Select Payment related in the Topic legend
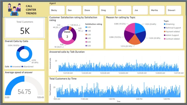The width and height of the screenshot is (187, 105). [172, 32]
